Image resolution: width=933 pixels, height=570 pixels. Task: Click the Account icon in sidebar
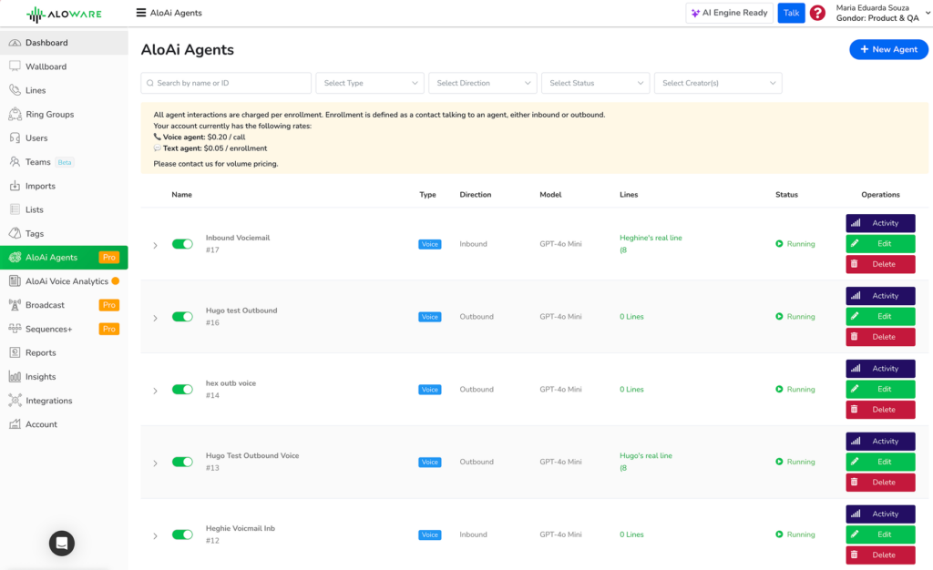point(15,424)
